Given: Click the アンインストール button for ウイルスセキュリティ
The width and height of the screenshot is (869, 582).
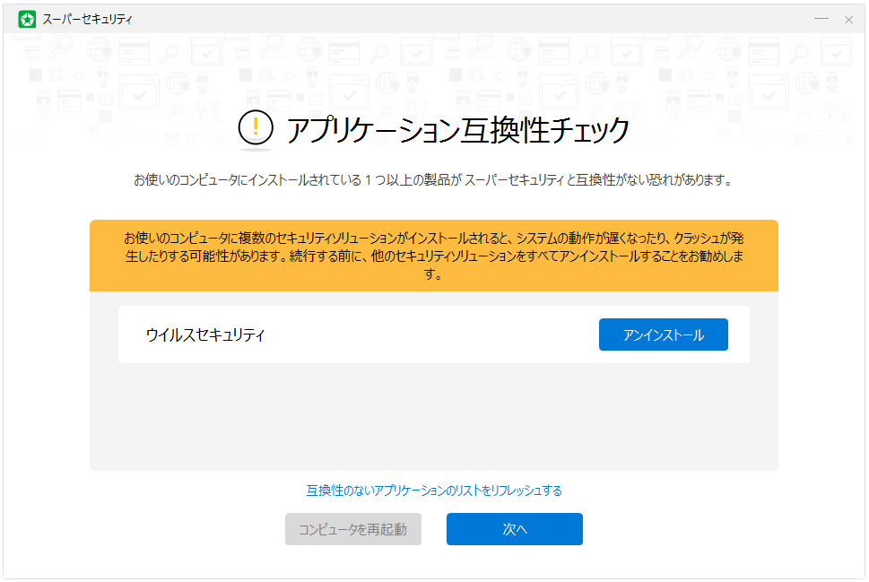Looking at the screenshot, I should pyautogui.click(x=663, y=334).
